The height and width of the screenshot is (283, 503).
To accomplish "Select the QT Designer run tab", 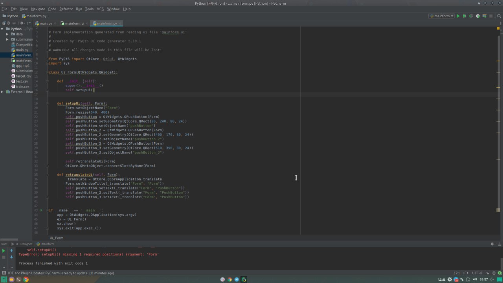I will (x=23, y=244).
